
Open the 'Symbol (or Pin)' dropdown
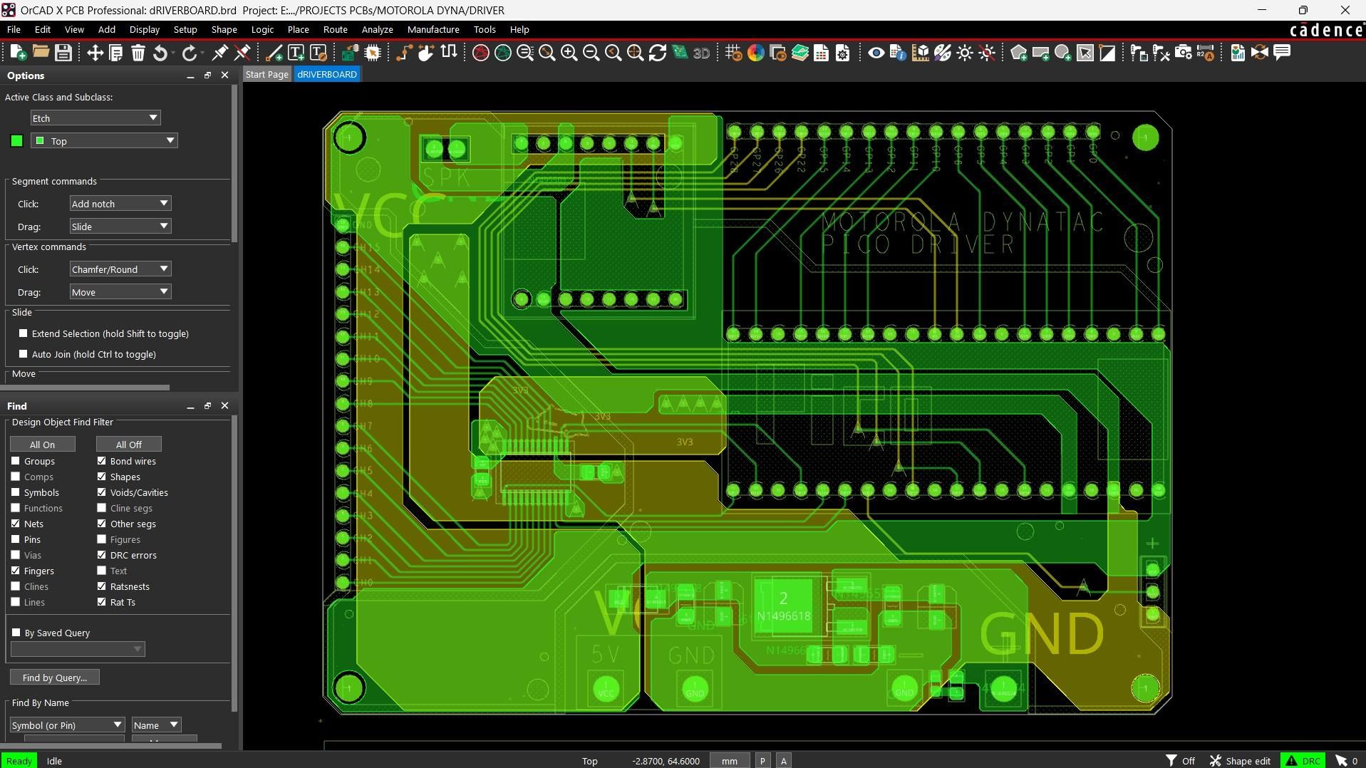[x=67, y=725]
